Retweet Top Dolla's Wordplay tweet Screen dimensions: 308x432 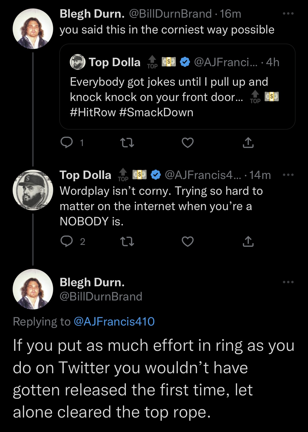pyautogui.click(x=127, y=241)
